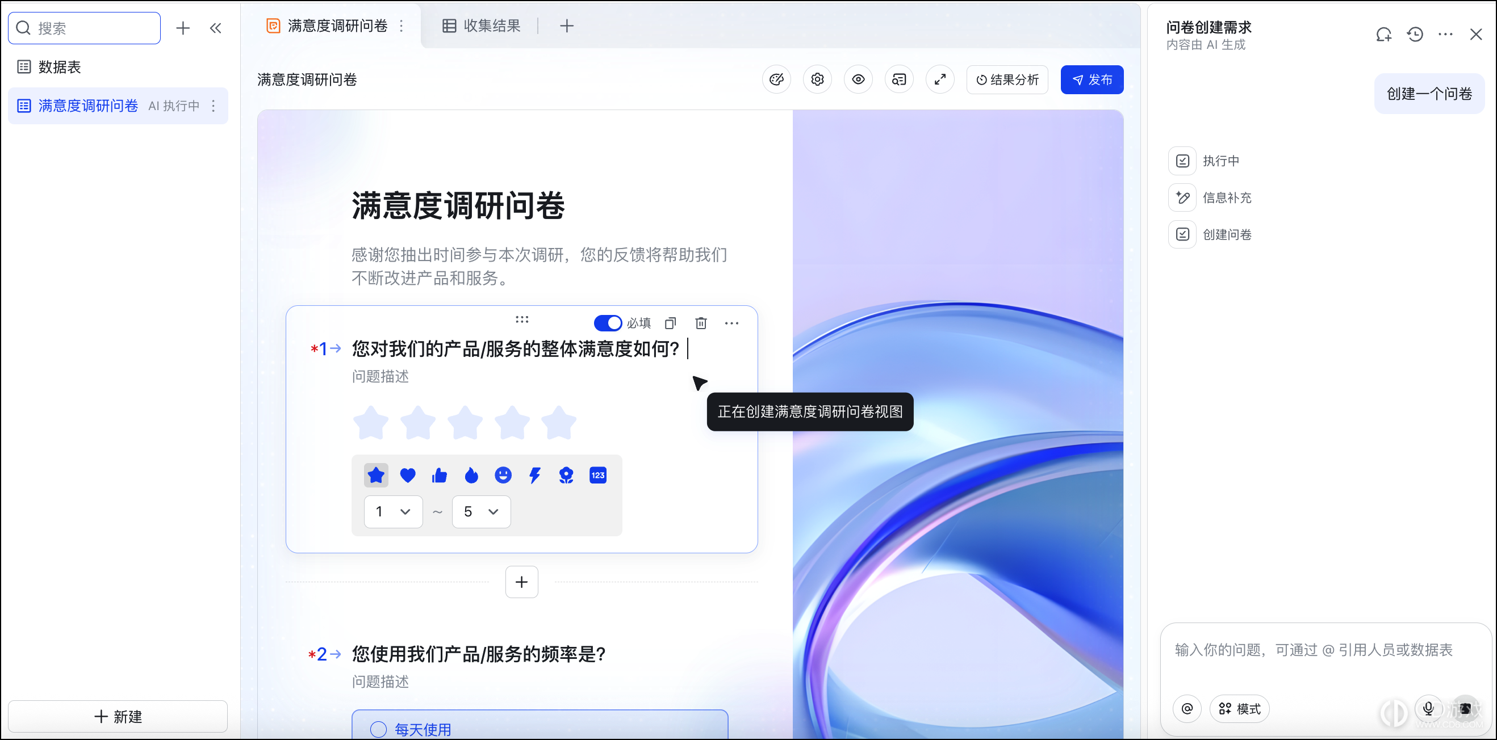The height and width of the screenshot is (740, 1497).
Task: Select the heart rating icon style
Action: [x=408, y=475]
